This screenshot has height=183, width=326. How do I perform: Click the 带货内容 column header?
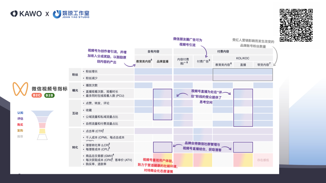(263, 65)
